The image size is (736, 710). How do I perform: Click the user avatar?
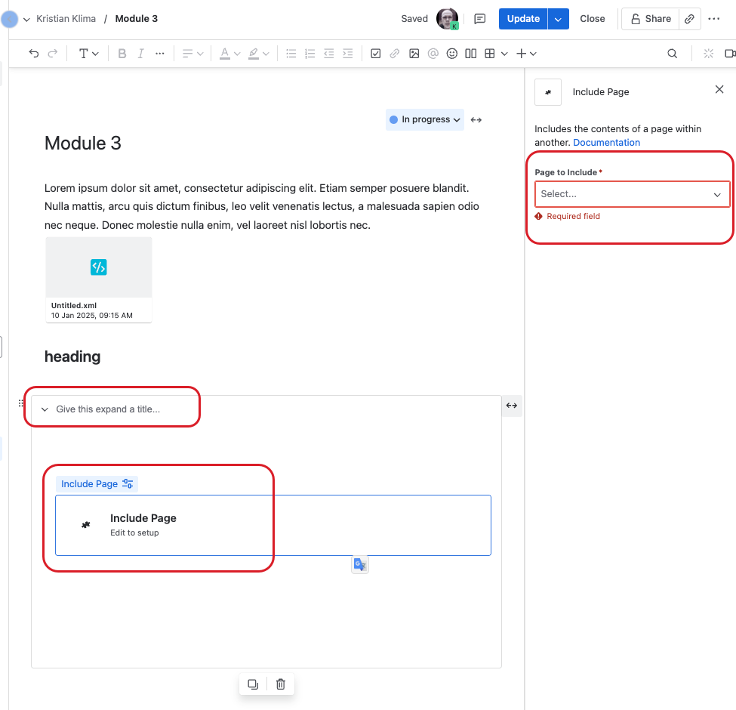(x=447, y=19)
